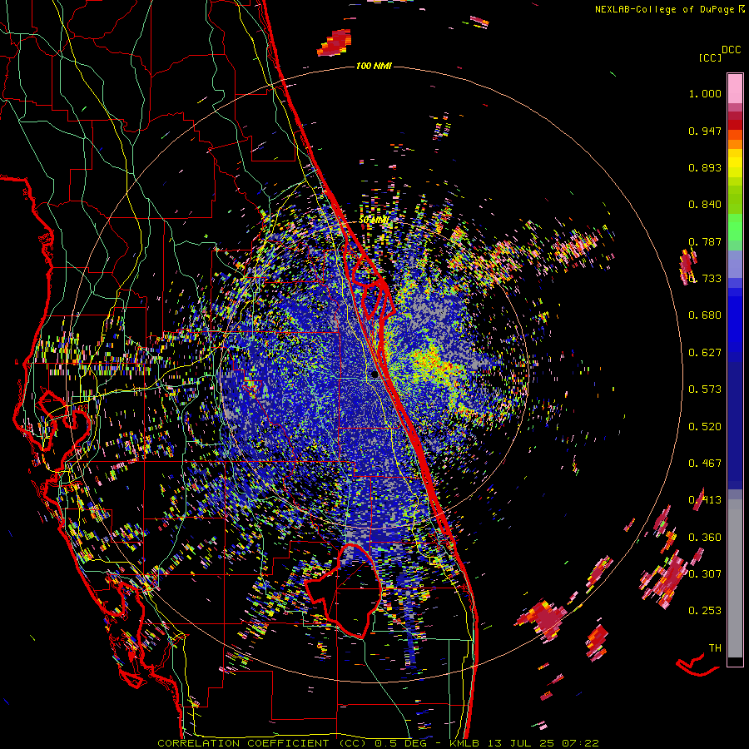Click the 0.467 legend value

(x=705, y=464)
